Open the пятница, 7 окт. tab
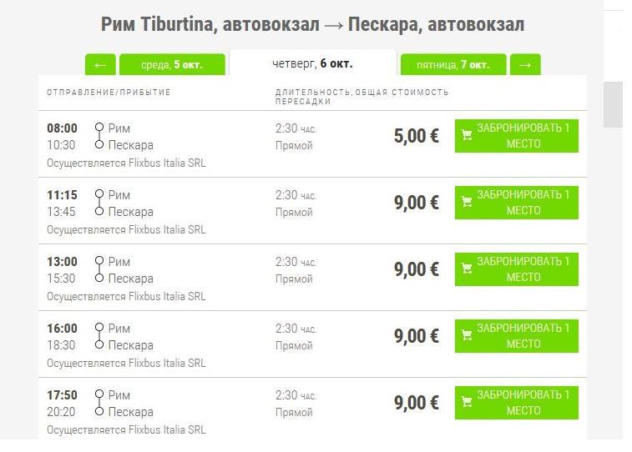Image resolution: width=632 pixels, height=452 pixels. (453, 65)
